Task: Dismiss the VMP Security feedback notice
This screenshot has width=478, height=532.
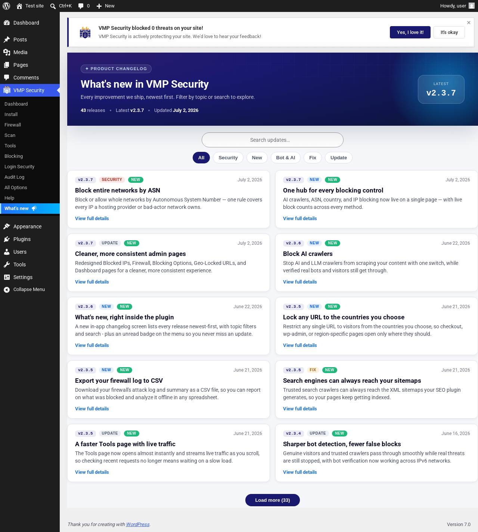Action: click(469, 23)
